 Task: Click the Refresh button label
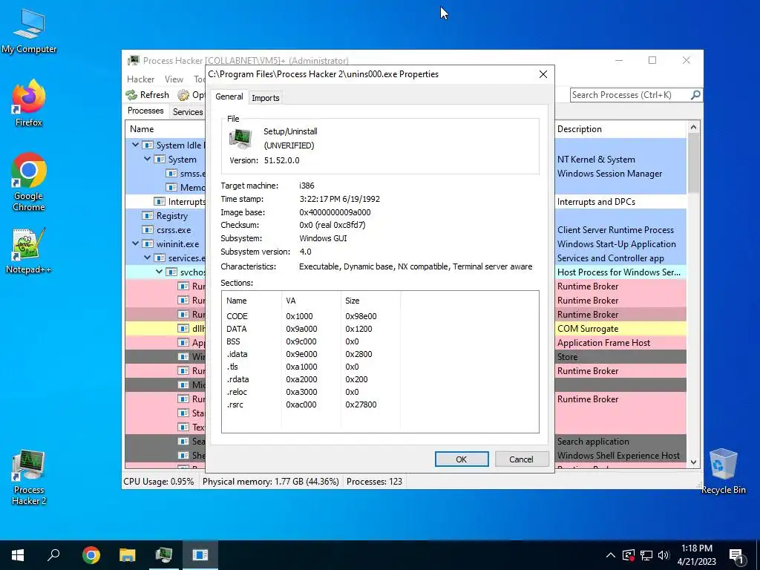point(154,95)
